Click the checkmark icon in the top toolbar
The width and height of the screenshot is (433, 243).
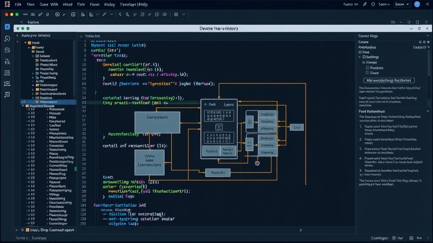[x=149, y=14]
